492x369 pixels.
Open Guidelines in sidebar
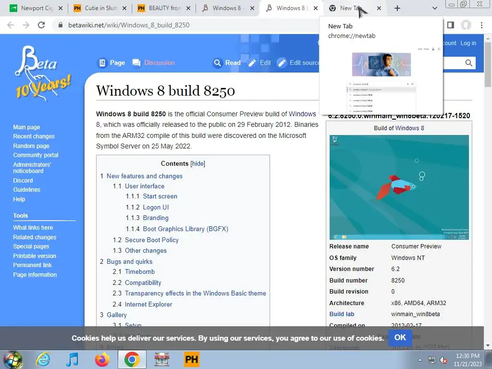click(27, 189)
